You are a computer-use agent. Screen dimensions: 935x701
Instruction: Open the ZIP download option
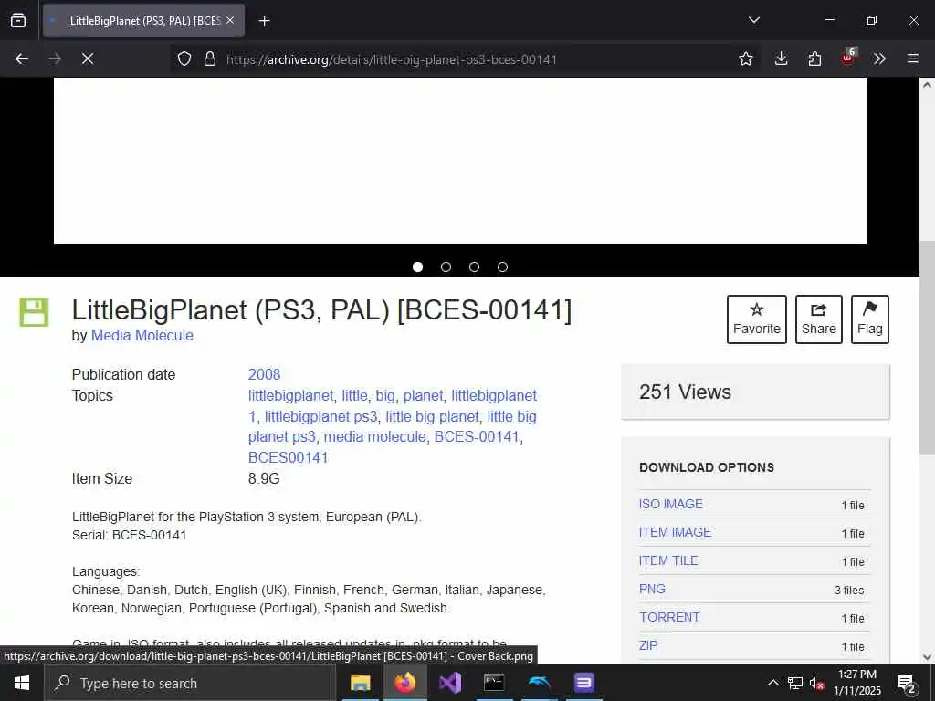coord(648,645)
